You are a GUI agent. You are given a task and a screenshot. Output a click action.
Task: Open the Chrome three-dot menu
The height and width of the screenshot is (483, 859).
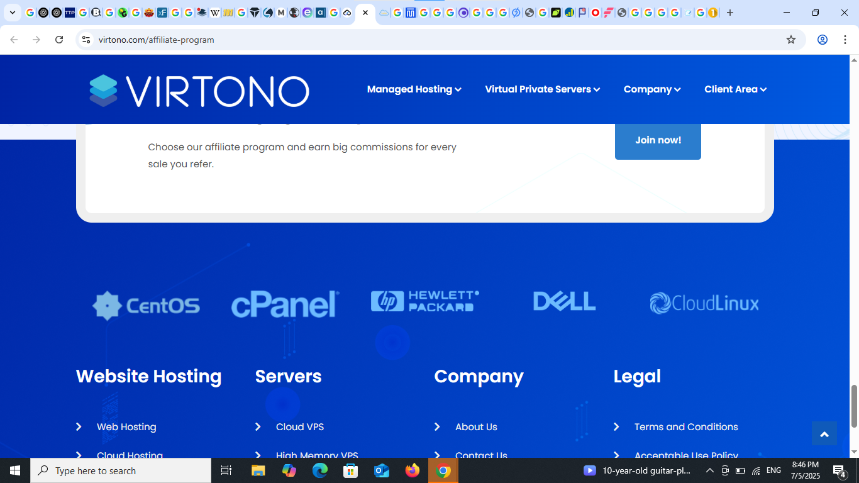pos(845,40)
